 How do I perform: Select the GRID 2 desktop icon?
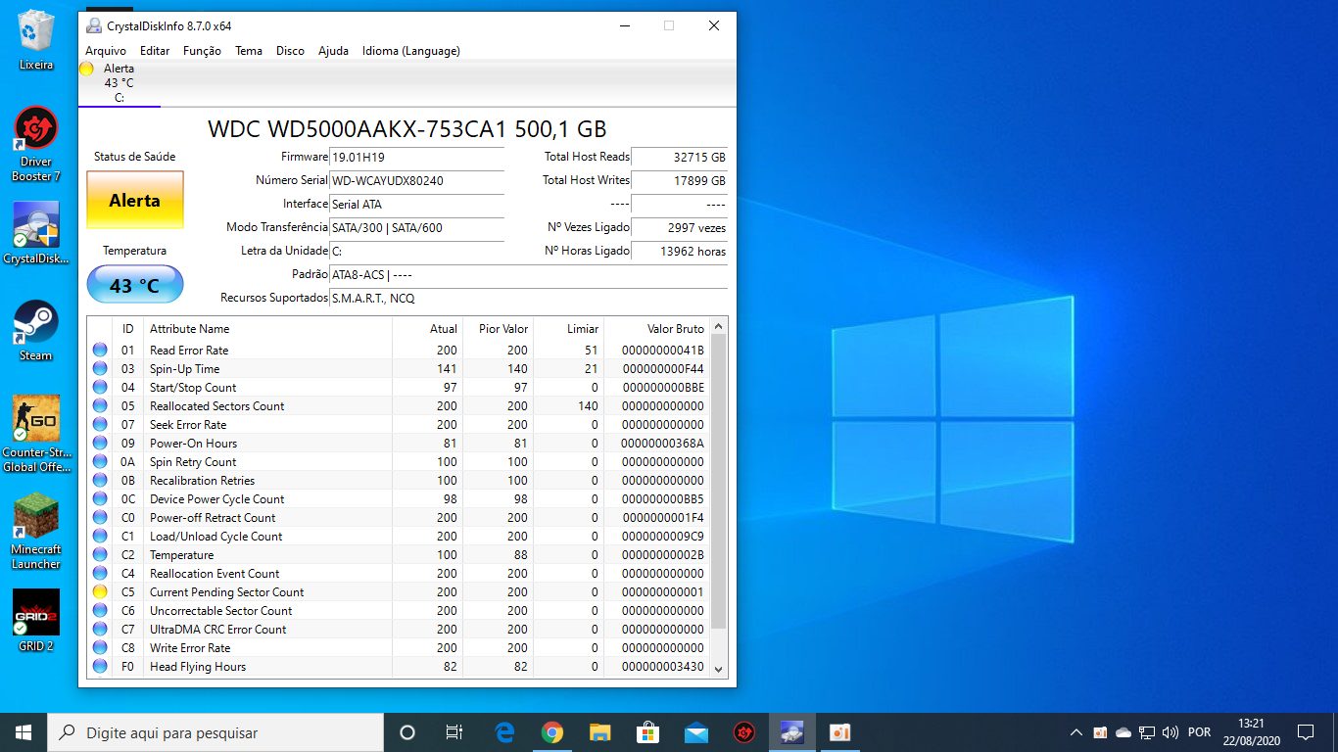36,620
